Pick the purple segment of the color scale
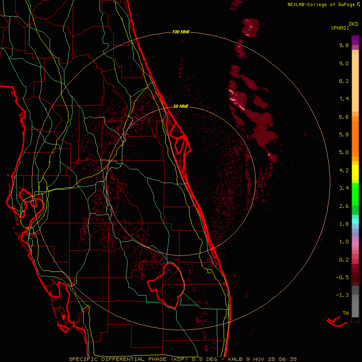 coord(355,40)
